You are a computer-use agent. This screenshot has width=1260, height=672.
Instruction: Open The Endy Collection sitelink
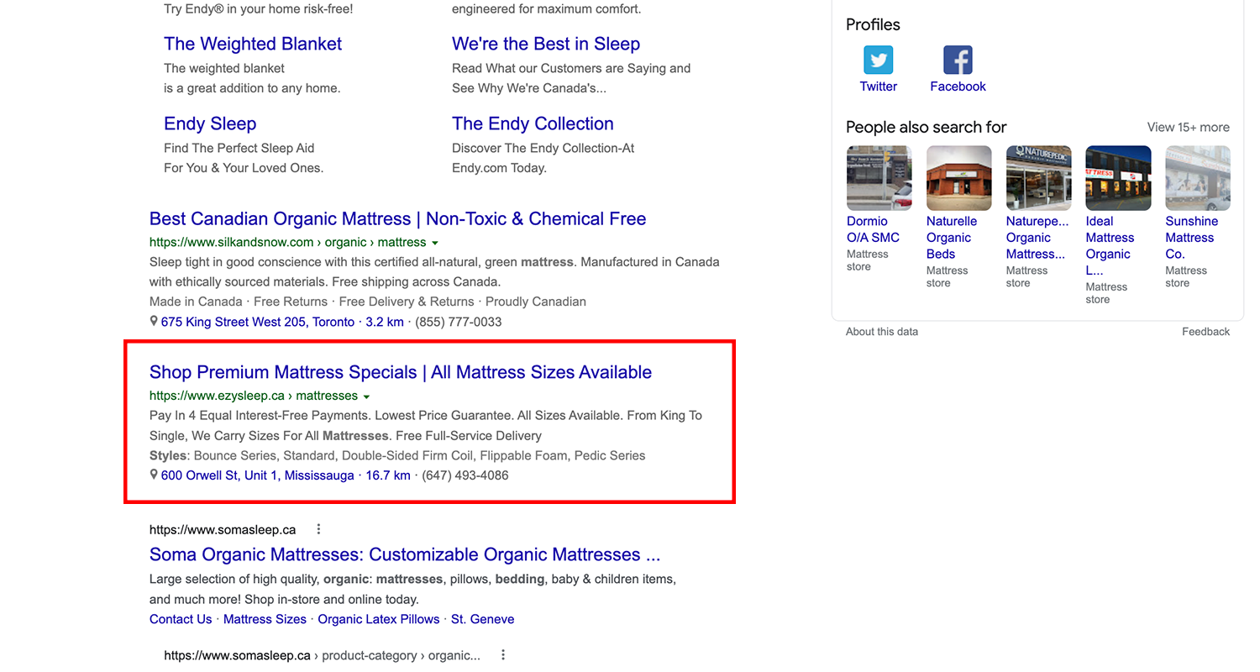533,123
